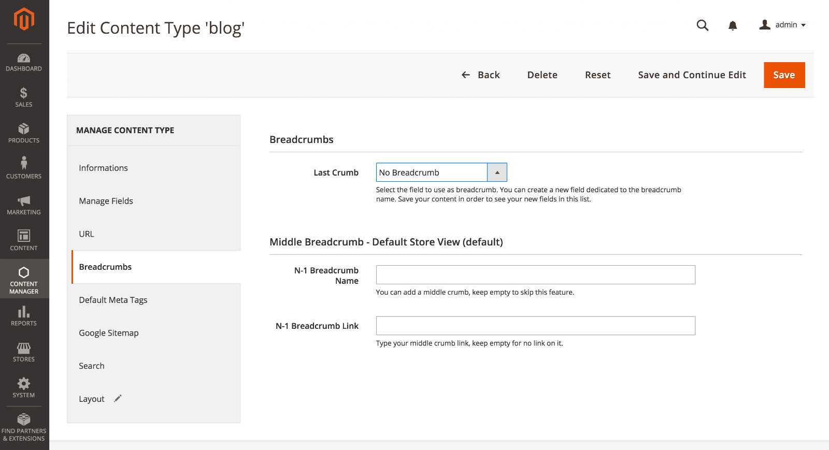Click the Reset button
The width and height of the screenshot is (829, 450).
(x=598, y=75)
